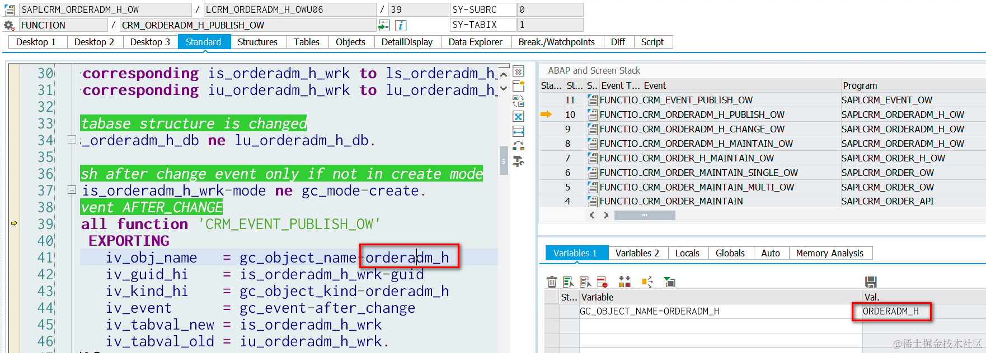Click the swap tool icon in side toolbar
Image resolution: width=986 pixels, height=353 pixels.
point(518,101)
